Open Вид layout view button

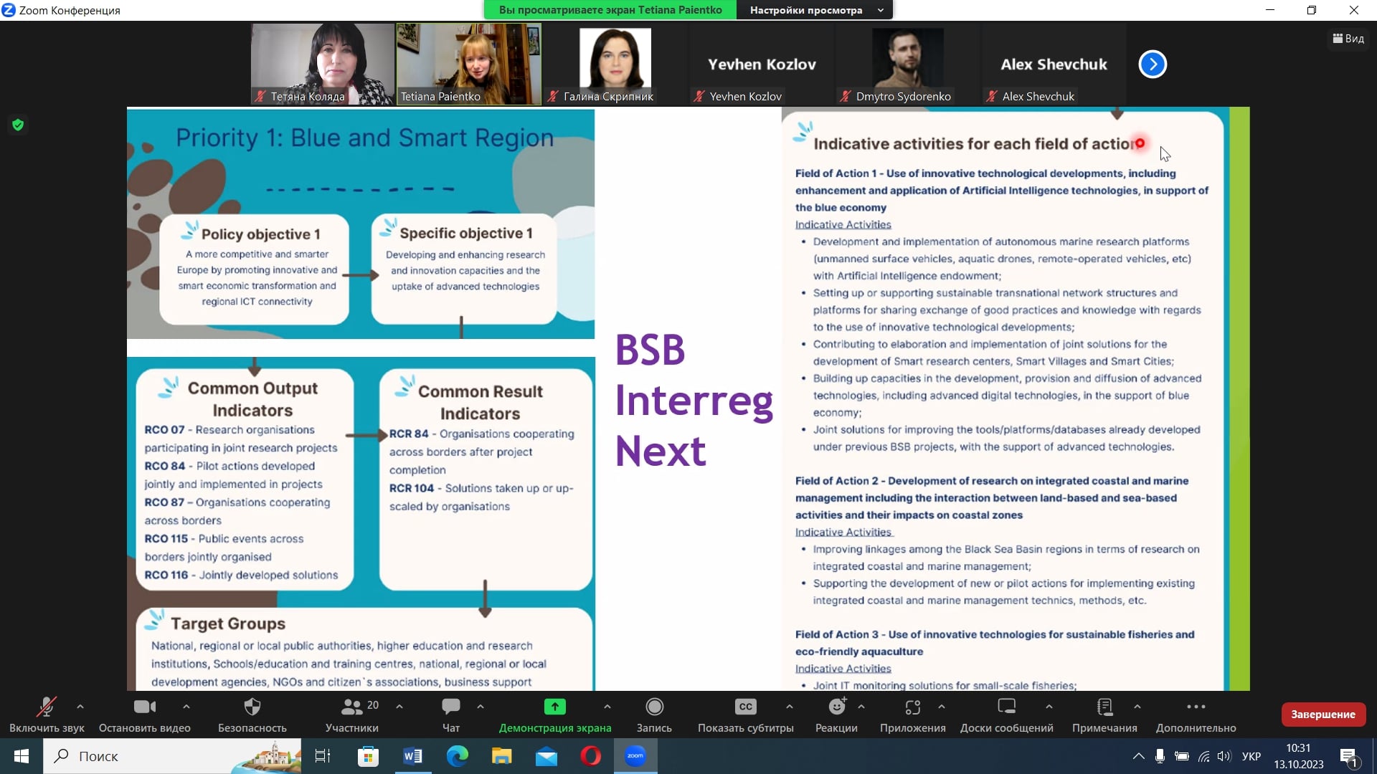pos(1348,39)
